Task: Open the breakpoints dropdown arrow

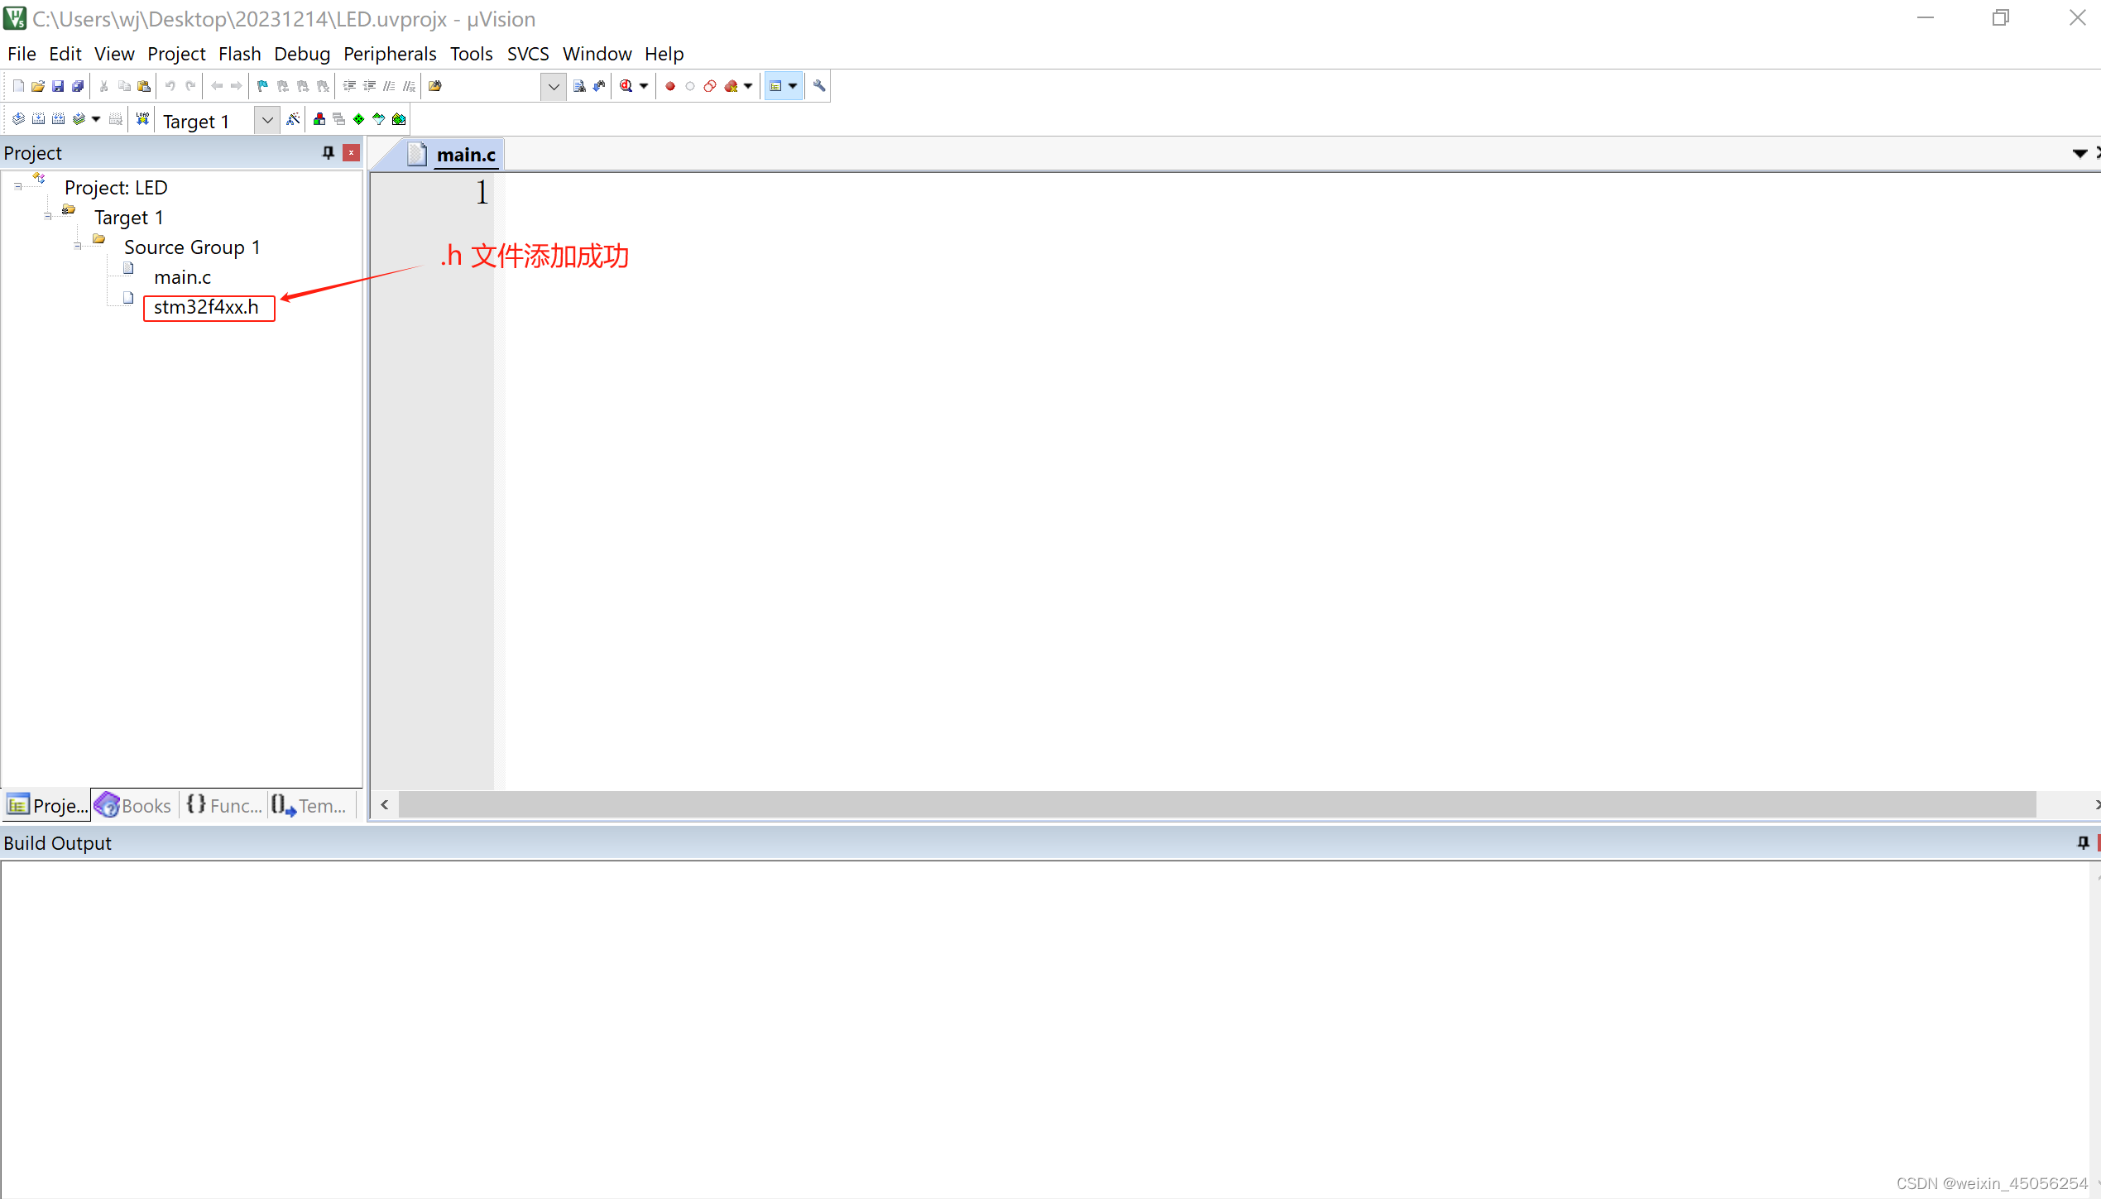Action: tap(748, 86)
